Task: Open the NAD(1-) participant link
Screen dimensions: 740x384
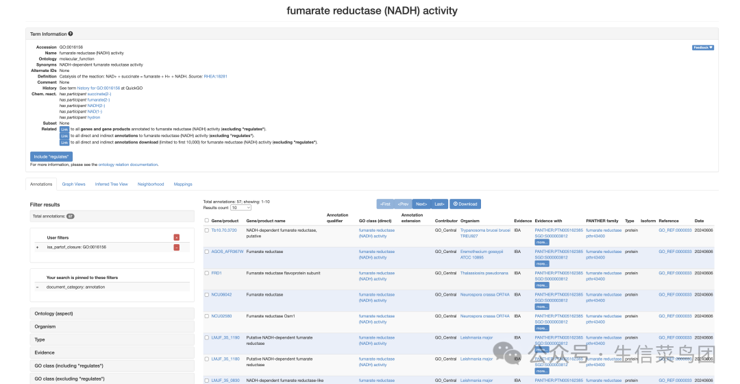Action: [95, 112]
